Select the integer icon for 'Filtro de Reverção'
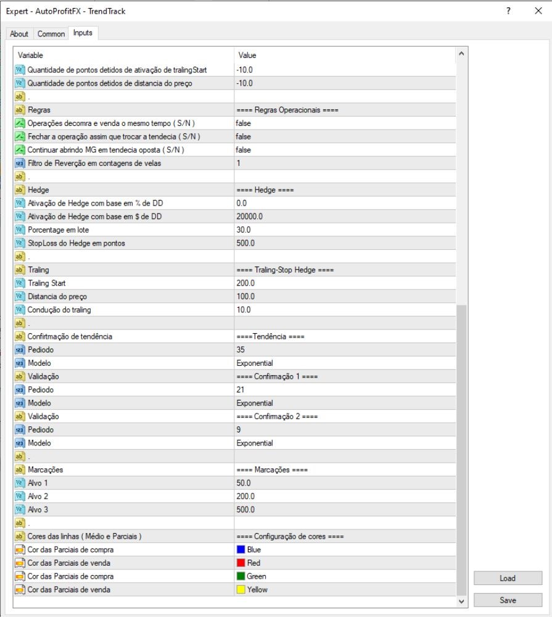The image size is (552, 617). (20, 164)
